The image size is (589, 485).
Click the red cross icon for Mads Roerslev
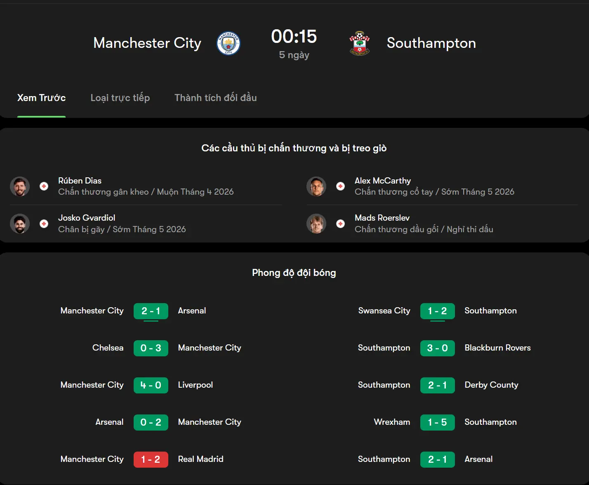[340, 224]
